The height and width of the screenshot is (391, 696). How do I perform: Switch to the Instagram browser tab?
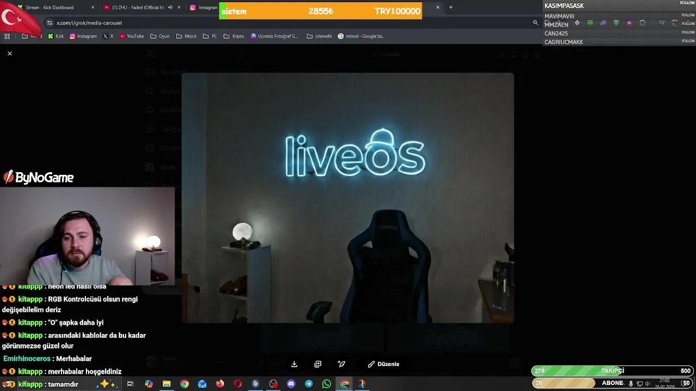(203, 8)
